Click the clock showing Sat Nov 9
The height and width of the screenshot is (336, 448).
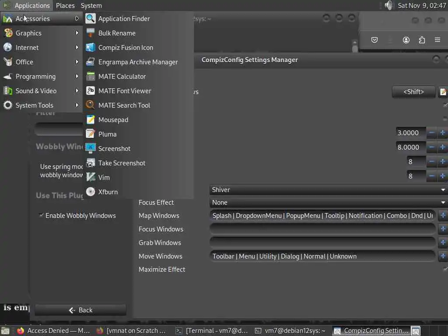click(x=422, y=5)
